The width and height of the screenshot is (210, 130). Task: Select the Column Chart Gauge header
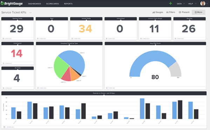tap(155, 19)
